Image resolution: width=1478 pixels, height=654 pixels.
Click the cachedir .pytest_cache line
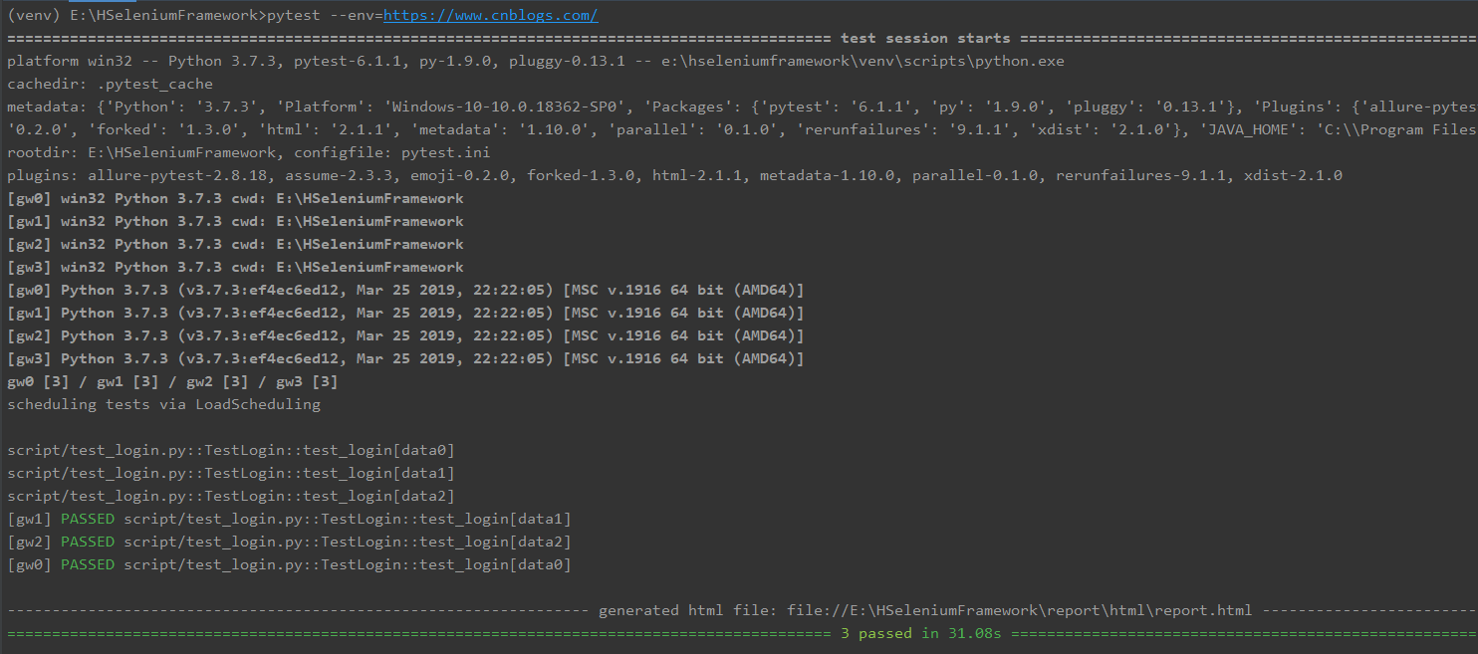tap(110, 85)
